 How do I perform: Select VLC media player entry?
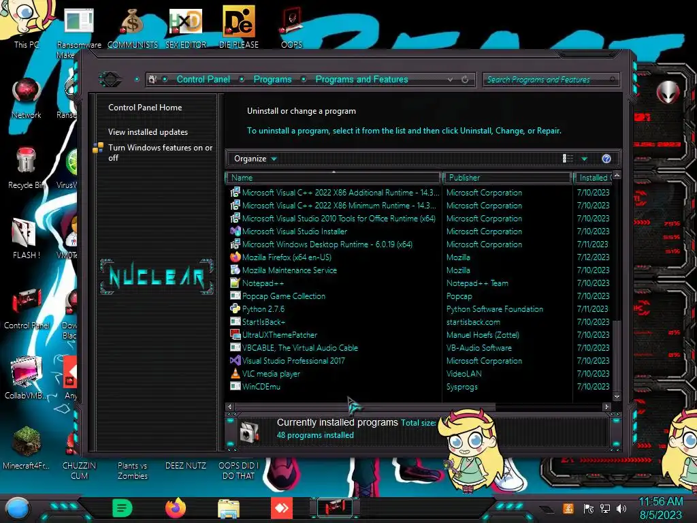pos(420,374)
